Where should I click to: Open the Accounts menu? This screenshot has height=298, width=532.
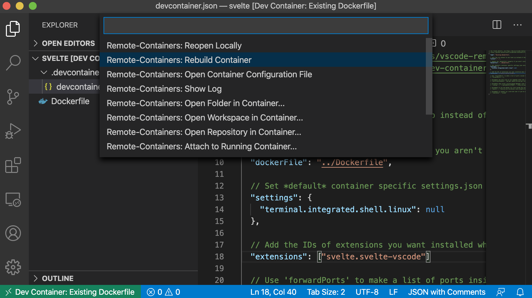(x=13, y=233)
